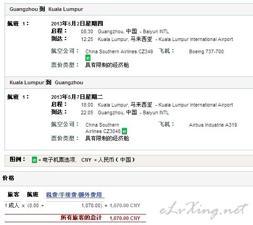Click the 旅客 column header

tap(13, 194)
